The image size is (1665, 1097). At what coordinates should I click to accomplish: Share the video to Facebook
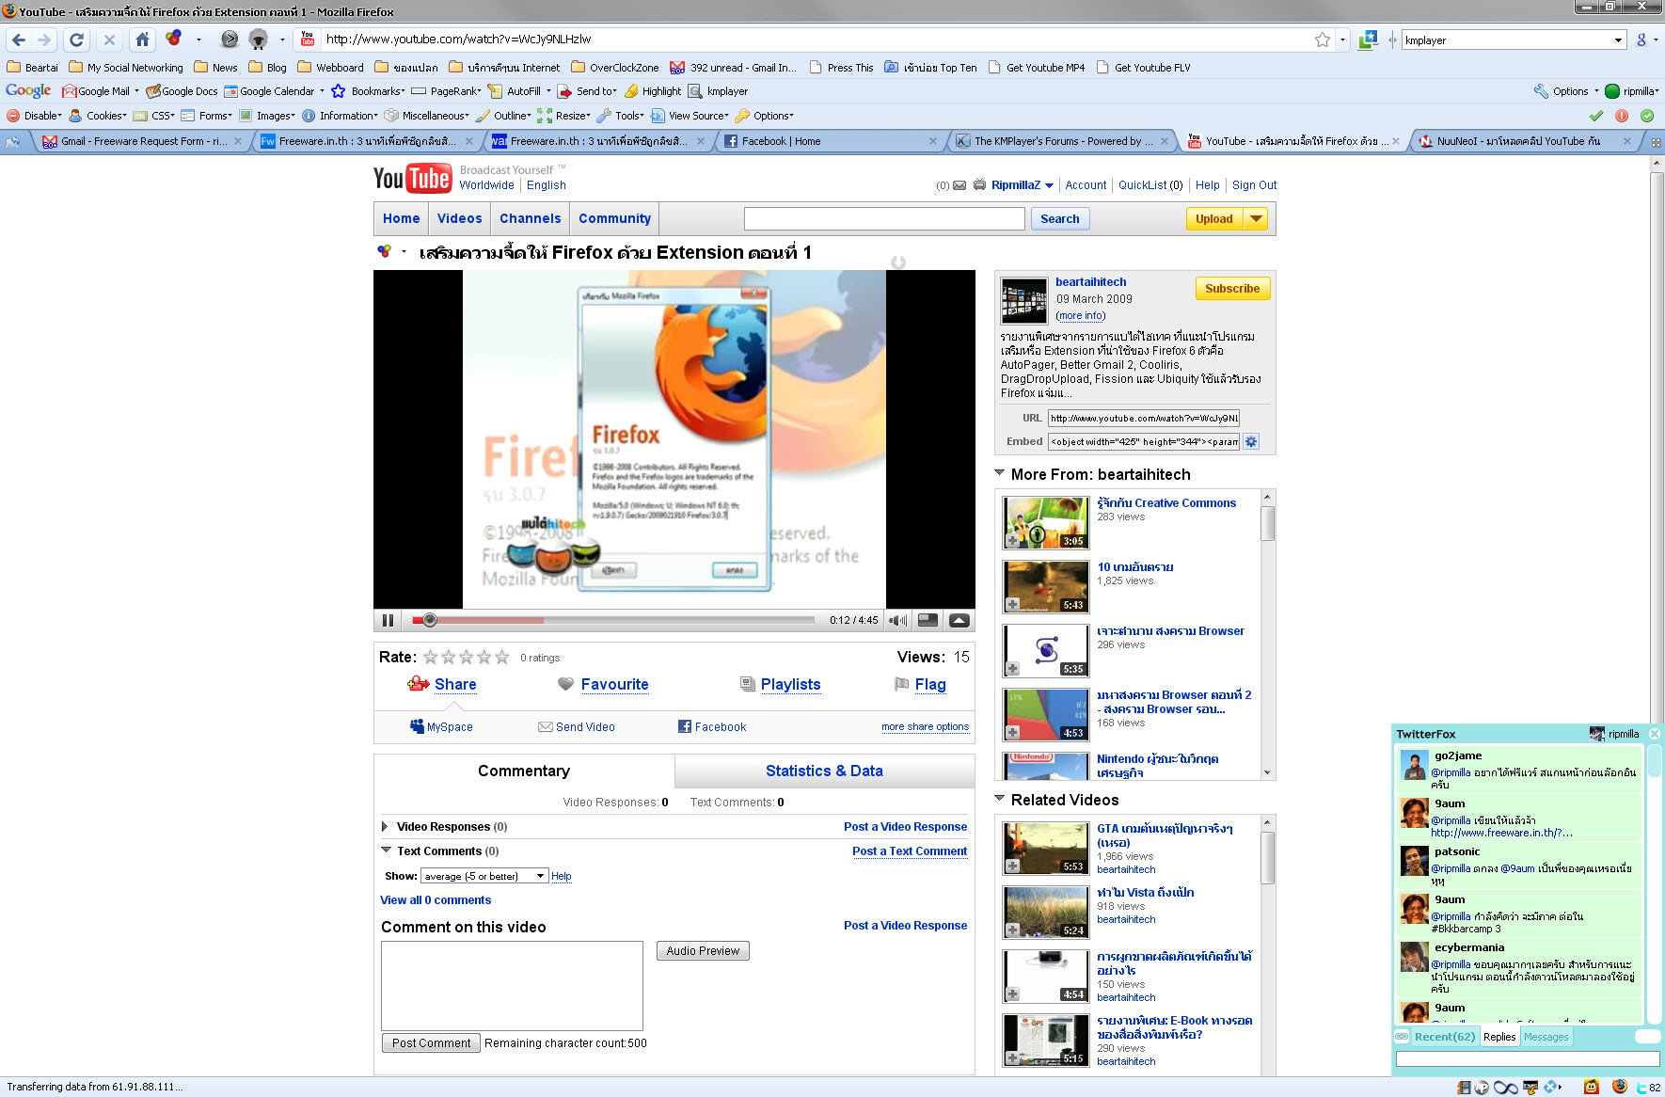[x=712, y=726]
